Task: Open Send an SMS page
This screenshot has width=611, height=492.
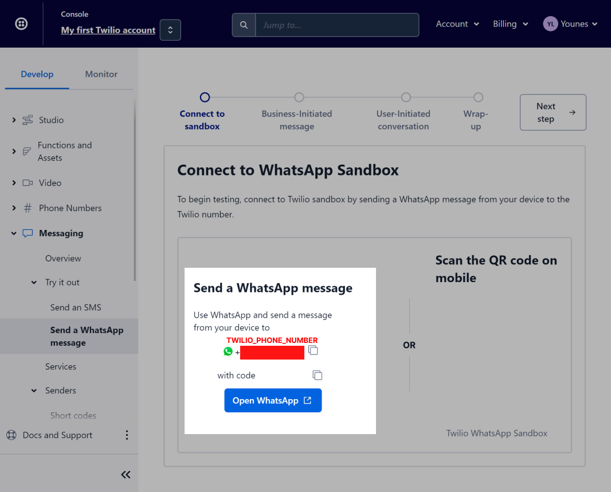Action: [76, 307]
